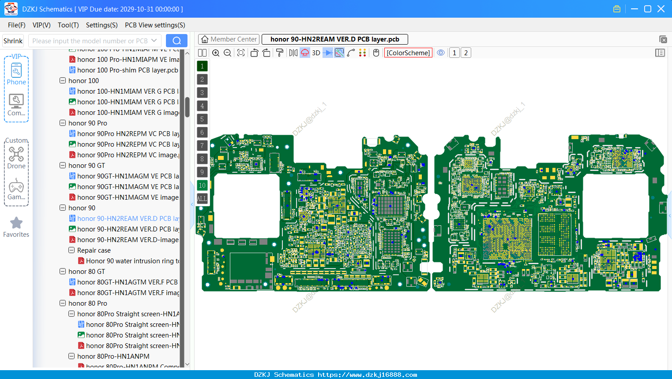The width and height of the screenshot is (672, 379).
Task: Show PCB layer 1
Action: (202, 66)
